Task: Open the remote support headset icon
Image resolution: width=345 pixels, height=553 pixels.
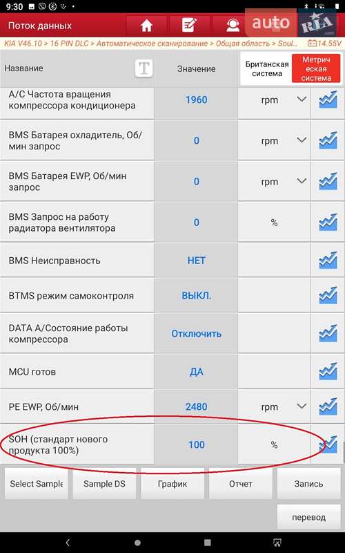Action: pyautogui.click(x=233, y=26)
